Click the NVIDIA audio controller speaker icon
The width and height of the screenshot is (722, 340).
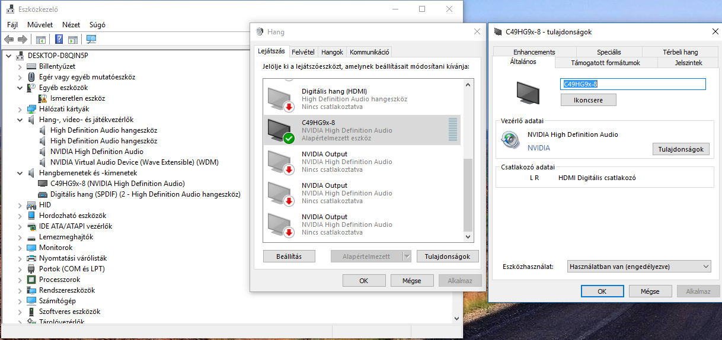tap(510, 140)
